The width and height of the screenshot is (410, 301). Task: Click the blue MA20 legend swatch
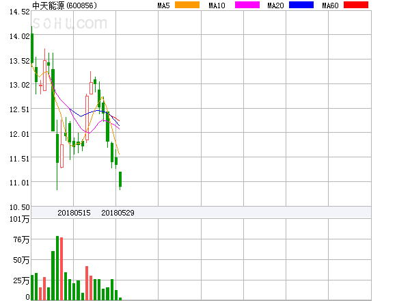pos(301,5)
